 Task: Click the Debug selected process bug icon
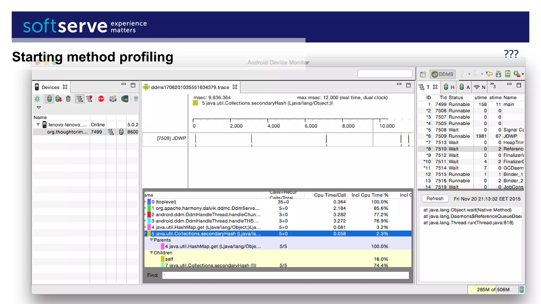click(x=37, y=99)
